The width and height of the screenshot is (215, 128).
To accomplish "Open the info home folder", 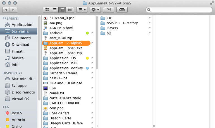I will click(x=19, y=65).
